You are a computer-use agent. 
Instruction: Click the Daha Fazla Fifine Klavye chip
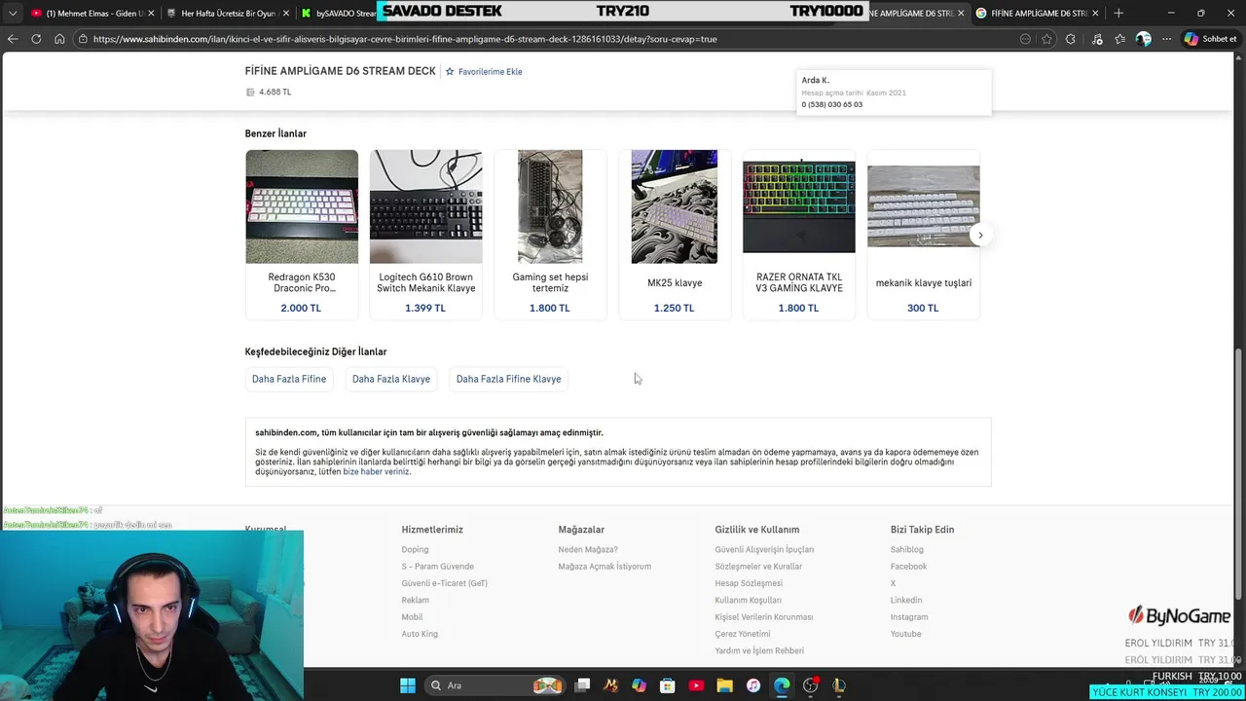(x=508, y=379)
